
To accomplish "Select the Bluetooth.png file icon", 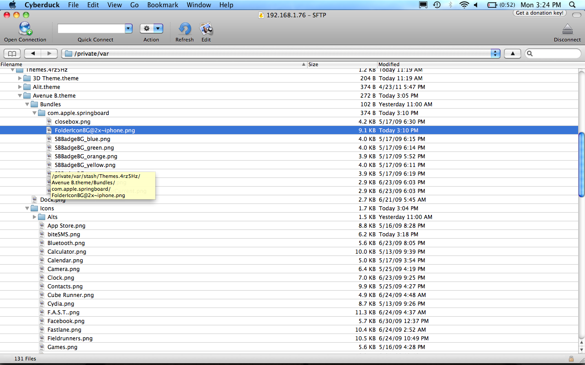I will coord(42,243).
